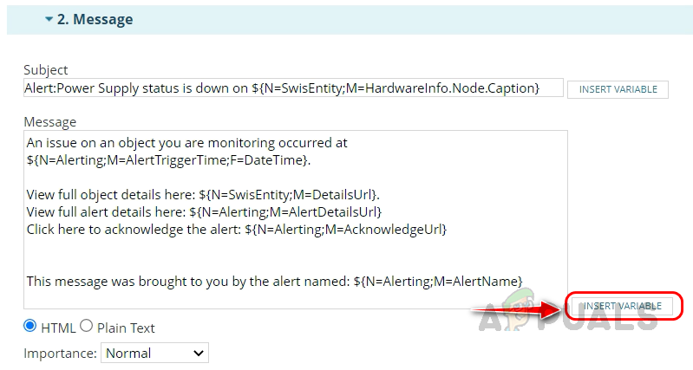Click the Subject field label
693x370 pixels.
(x=46, y=69)
